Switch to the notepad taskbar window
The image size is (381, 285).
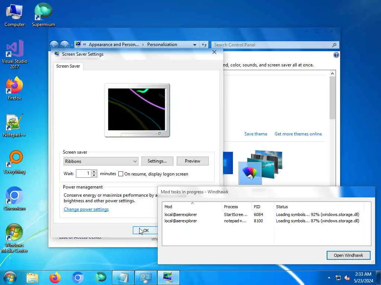[123, 278]
